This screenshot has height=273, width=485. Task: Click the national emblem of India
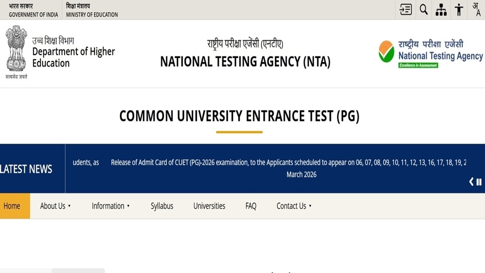click(x=16, y=50)
